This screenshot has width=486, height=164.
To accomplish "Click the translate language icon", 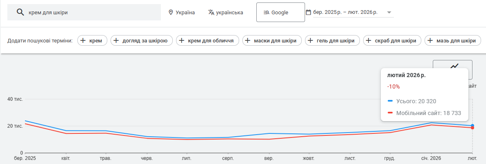I will (211, 12).
